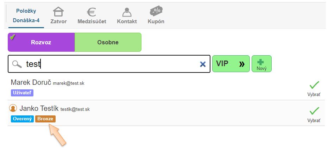Clear the search field with X icon
335x152 pixels.
tap(203, 64)
